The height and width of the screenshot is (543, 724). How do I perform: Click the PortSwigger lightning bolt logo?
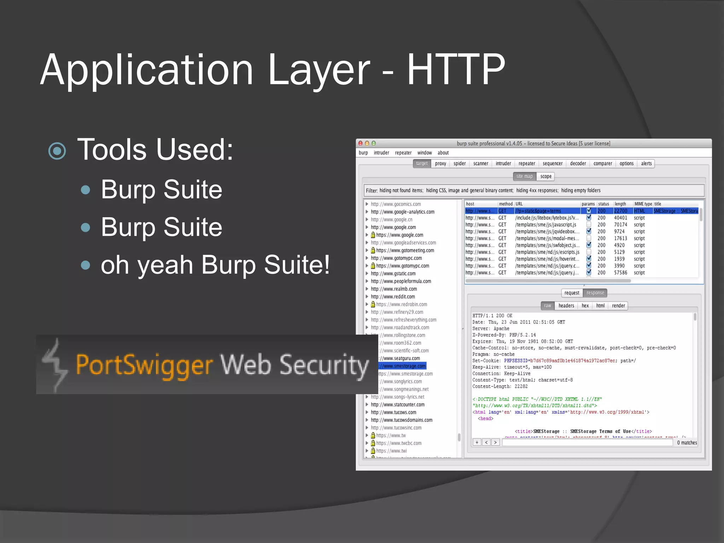point(54,365)
